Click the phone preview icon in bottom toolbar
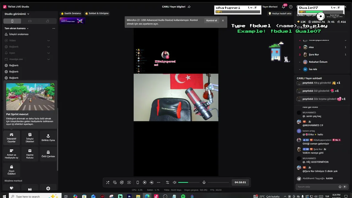 137,182
